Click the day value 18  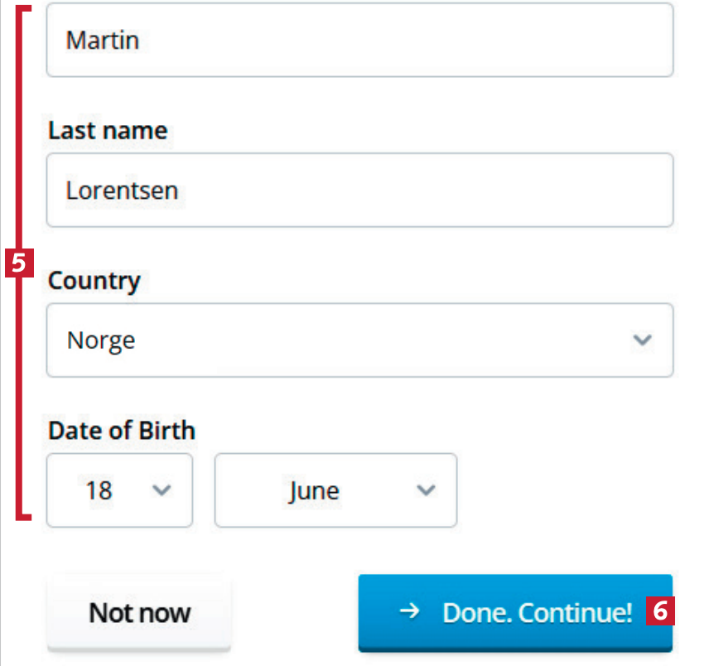point(99,490)
